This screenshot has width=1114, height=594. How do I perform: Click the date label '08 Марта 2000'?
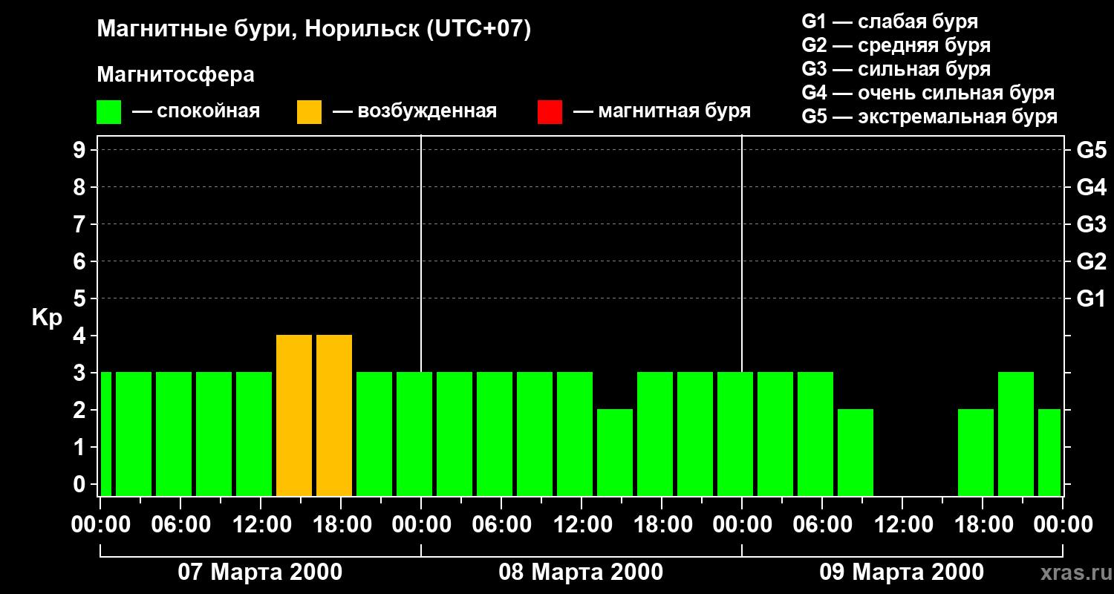(x=581, y=572)
